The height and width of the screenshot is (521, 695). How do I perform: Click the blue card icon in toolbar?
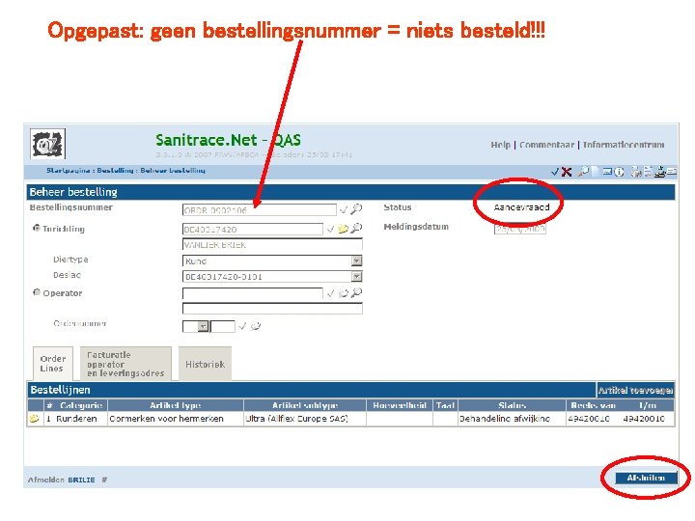click(607, 172)
